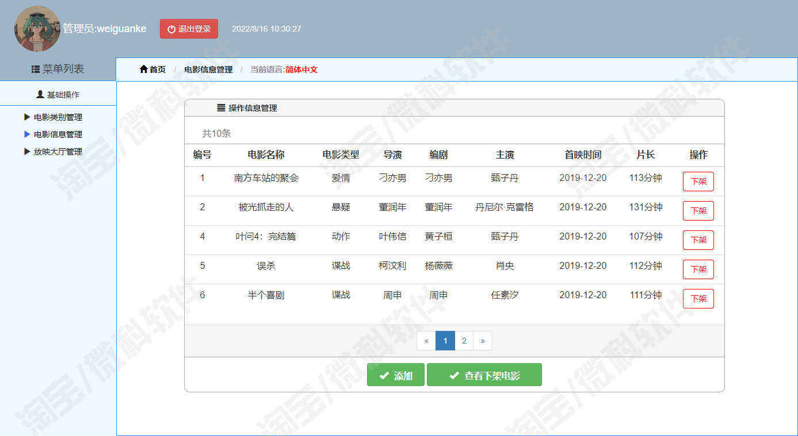The image size is (798, 436).
Task: Click director cell 柯汶利
Action: point(392,266)
